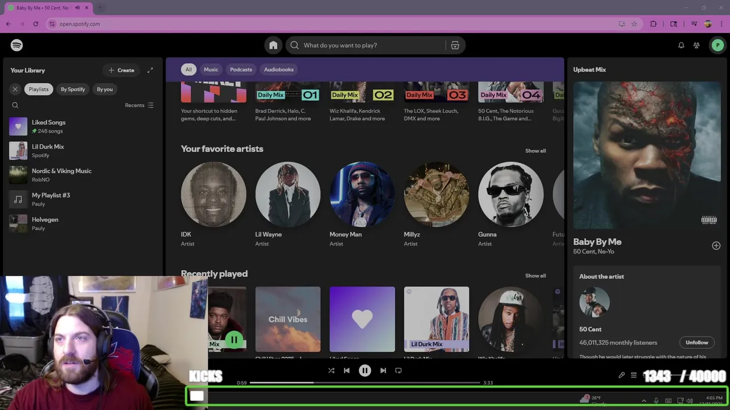Open the Chill Vibes recently played card
This screenshot has height=410, width=730.
288,323
